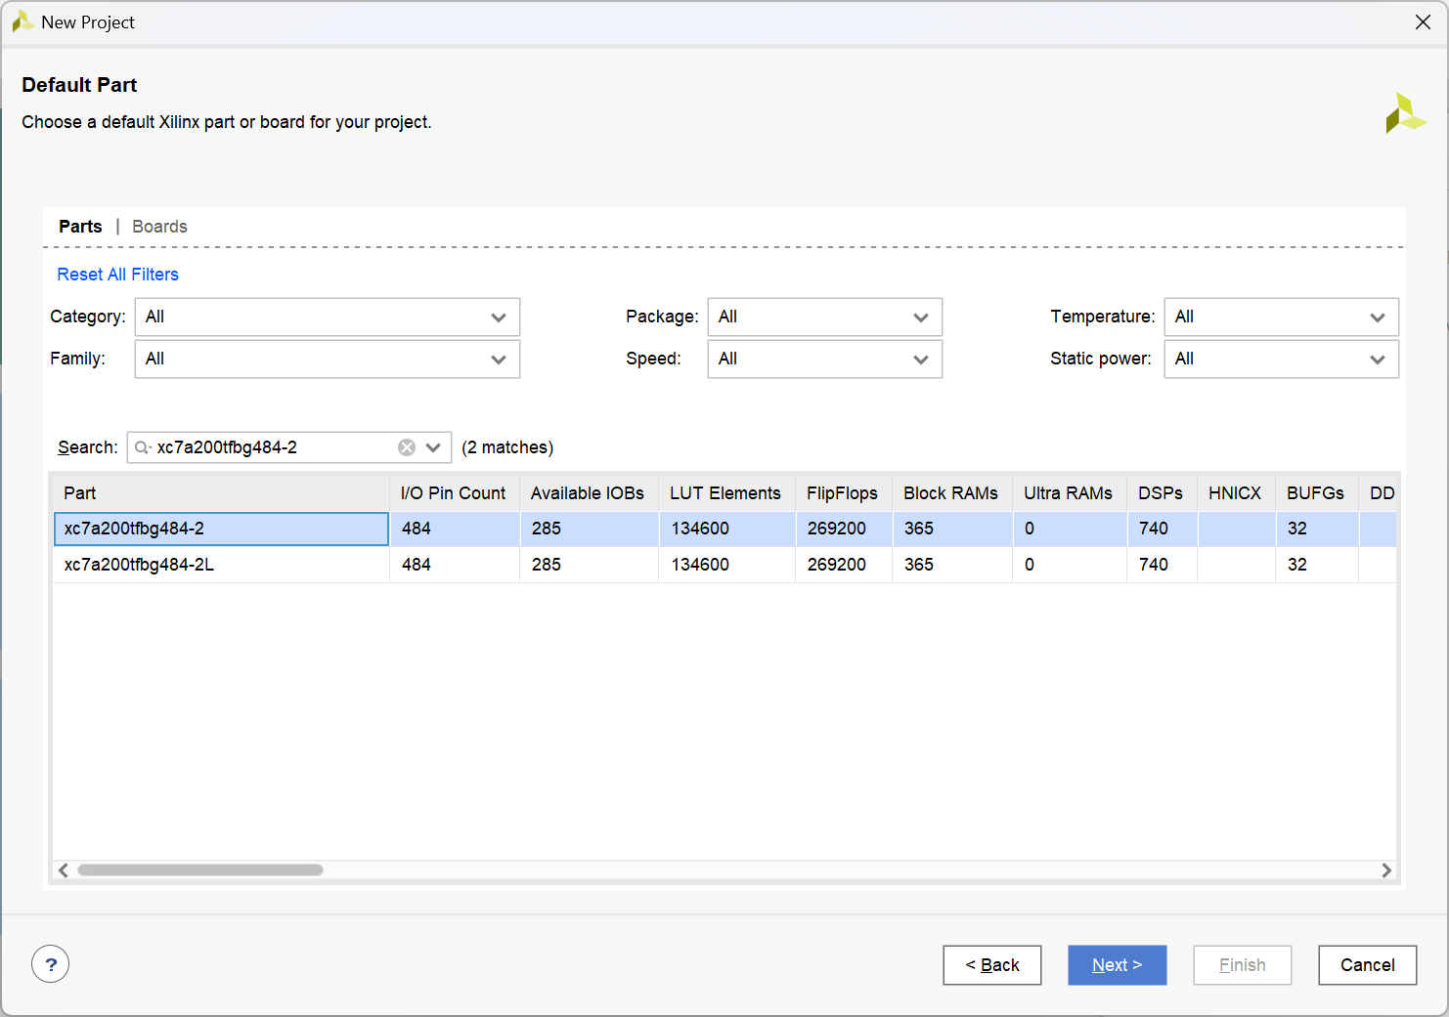Click the search magnifier icon

[143, 447]
